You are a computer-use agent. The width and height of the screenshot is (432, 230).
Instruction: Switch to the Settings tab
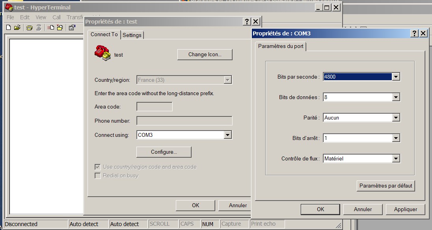pyautogui.click(x=132, y=35)
